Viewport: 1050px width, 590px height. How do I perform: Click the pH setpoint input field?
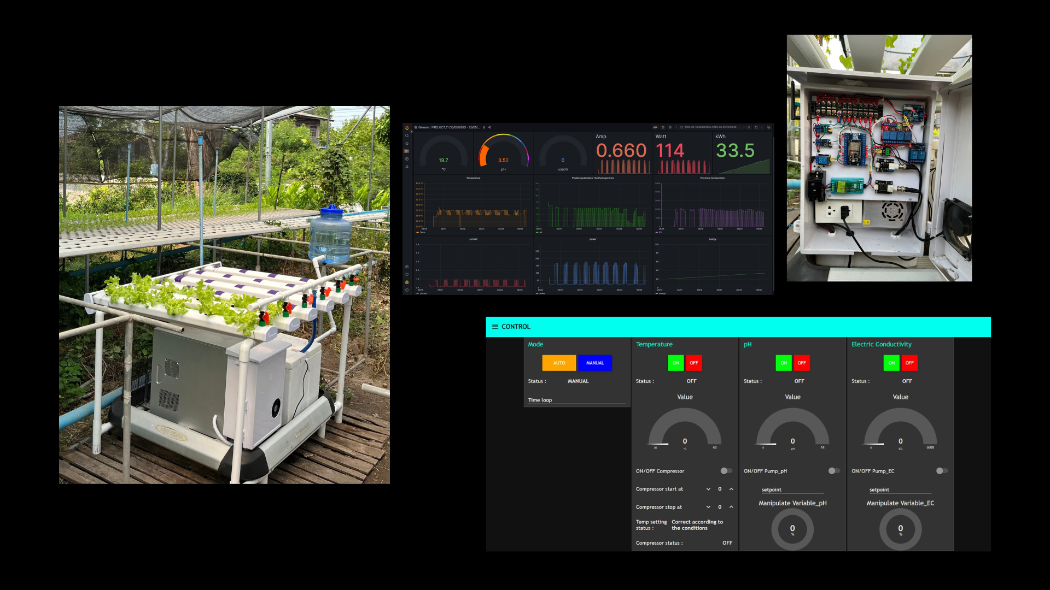click(792, 489)
